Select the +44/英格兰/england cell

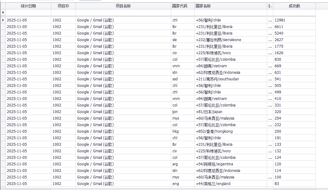tap(231, 184)
